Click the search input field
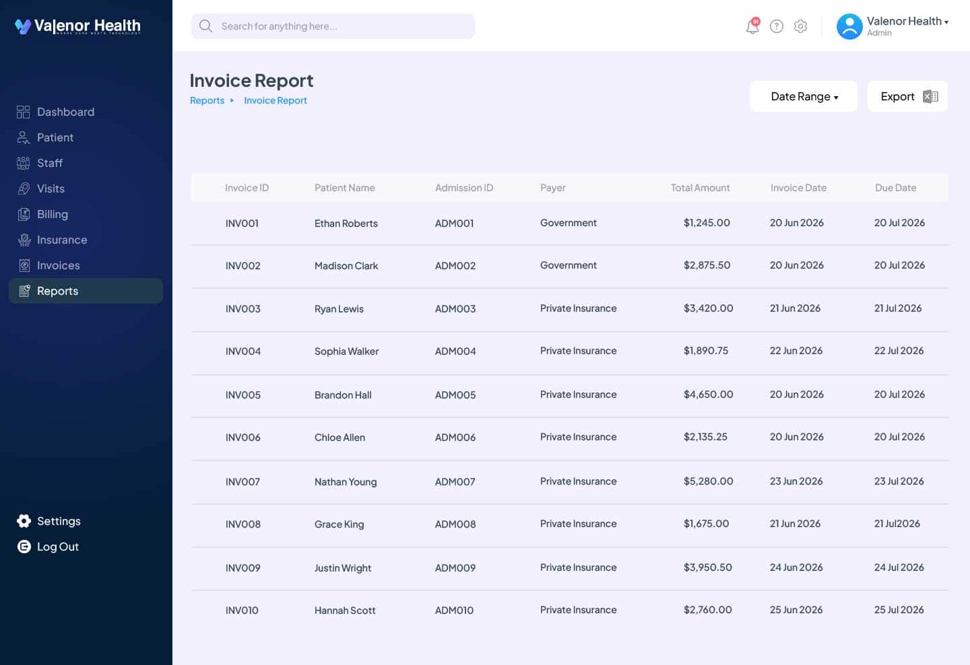The image size is (970, 665). 333,26
